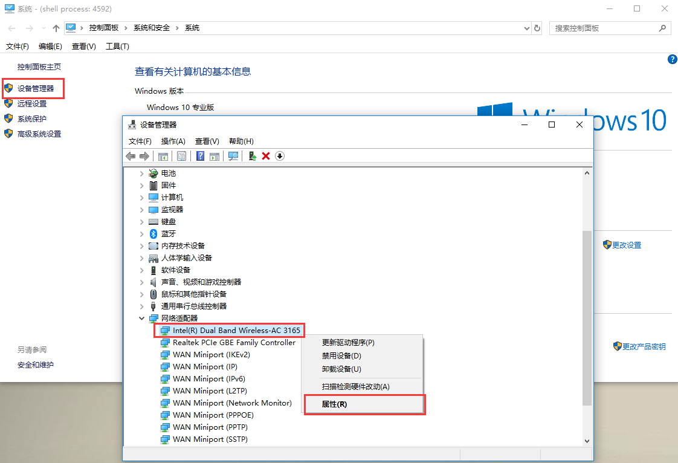Viewport: 678px width, 463px height.
Task: Go to 系统和安全 in the address breadcrumb
Action: [x=152, y=28]
